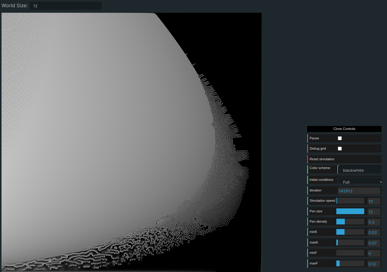Click the World Size label
Image resolution: width=387 pixels, height=272 pixels.
(15, 6)
